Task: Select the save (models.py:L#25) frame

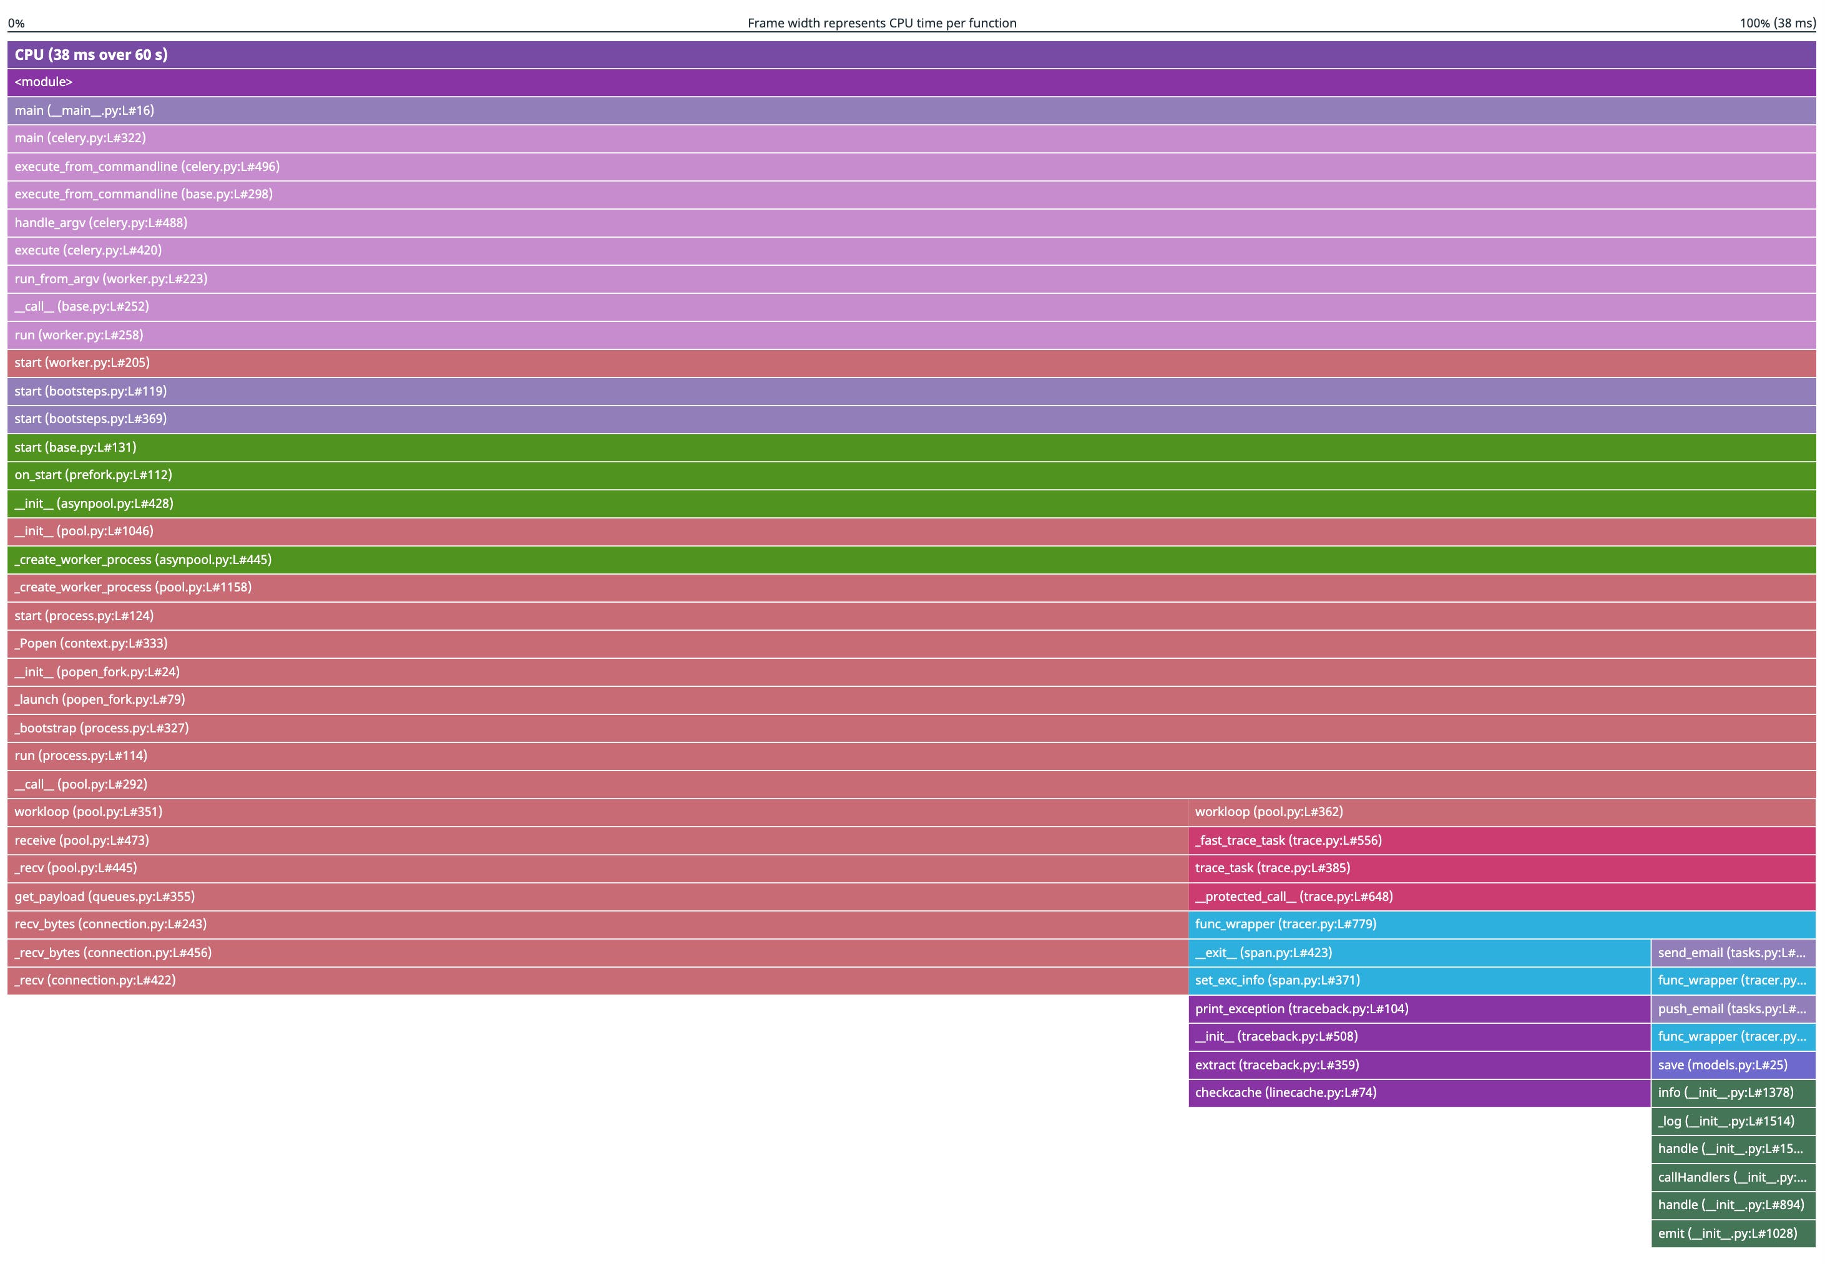Action: pos(1733,1065)
